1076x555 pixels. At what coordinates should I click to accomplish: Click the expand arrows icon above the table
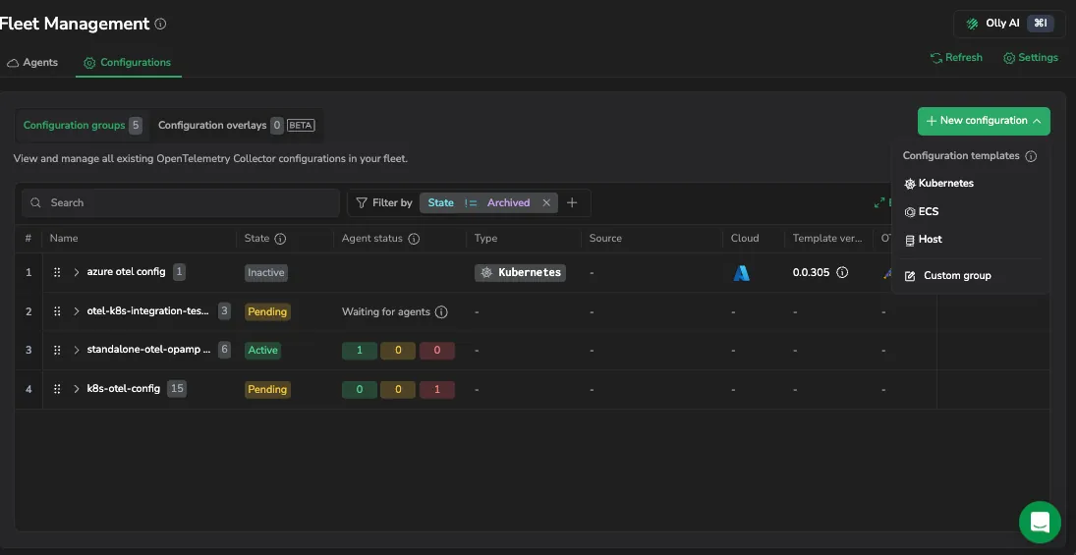pyautogui.click(x=879, y=203)
